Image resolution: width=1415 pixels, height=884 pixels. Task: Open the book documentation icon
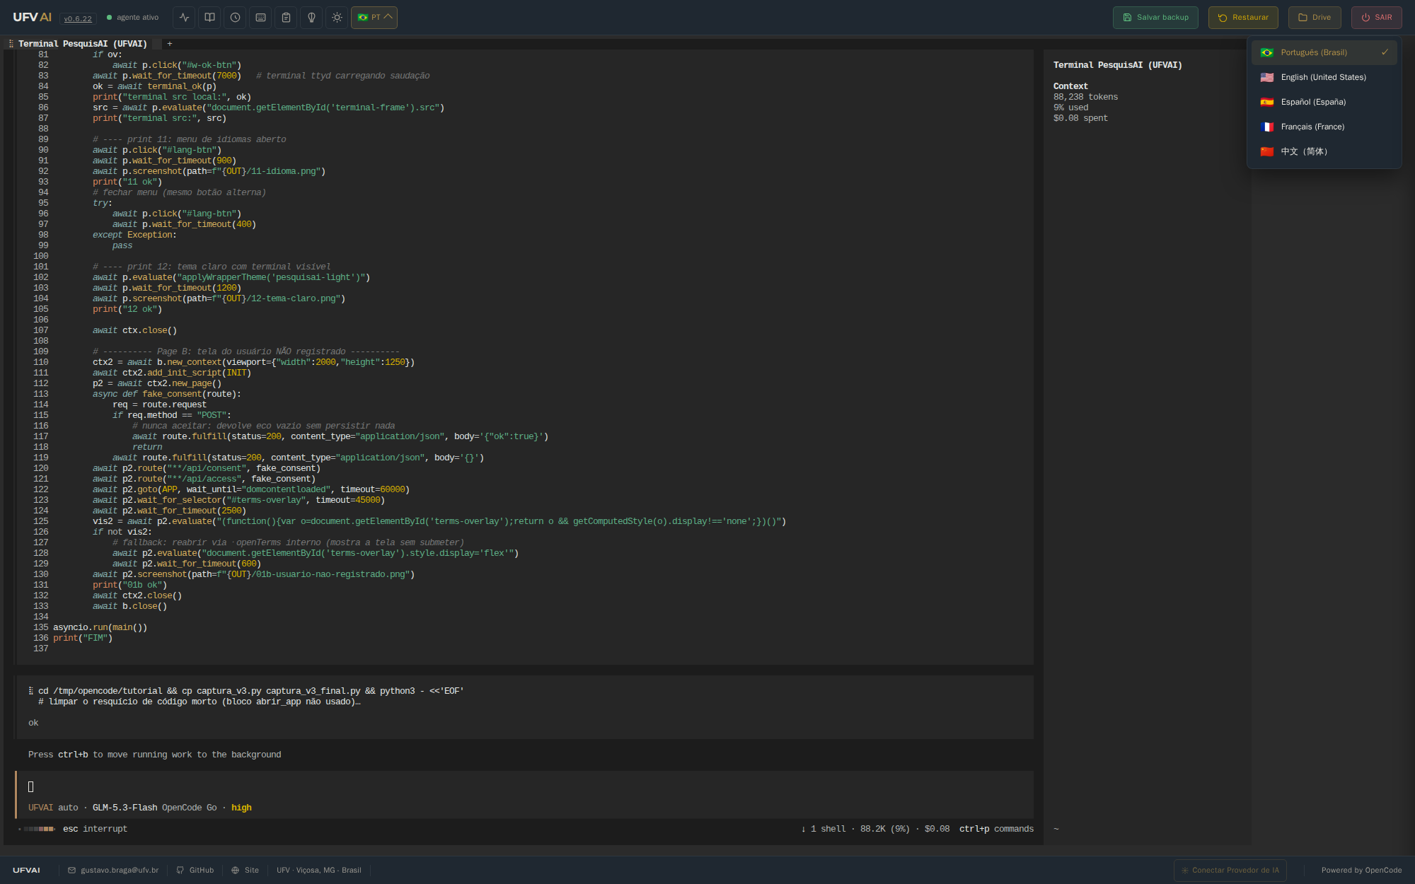209,18
